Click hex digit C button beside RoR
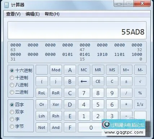154x139 pixels. (70, 93)
